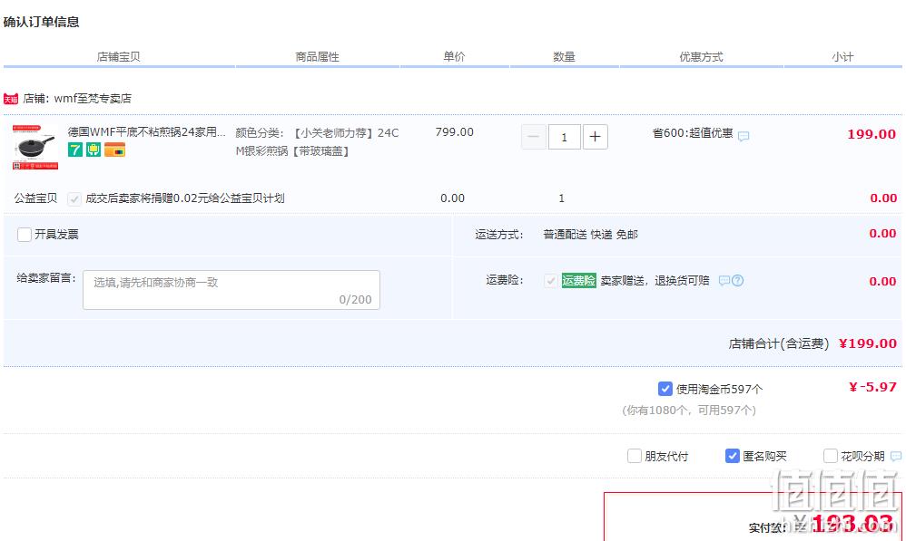This screenshot has width=906, height=541.
Task: Increase quantity with the plus button
Action: coord(596,137)
